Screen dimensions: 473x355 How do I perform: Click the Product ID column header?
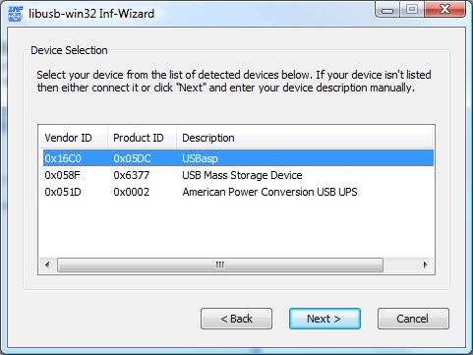[142, 138]
